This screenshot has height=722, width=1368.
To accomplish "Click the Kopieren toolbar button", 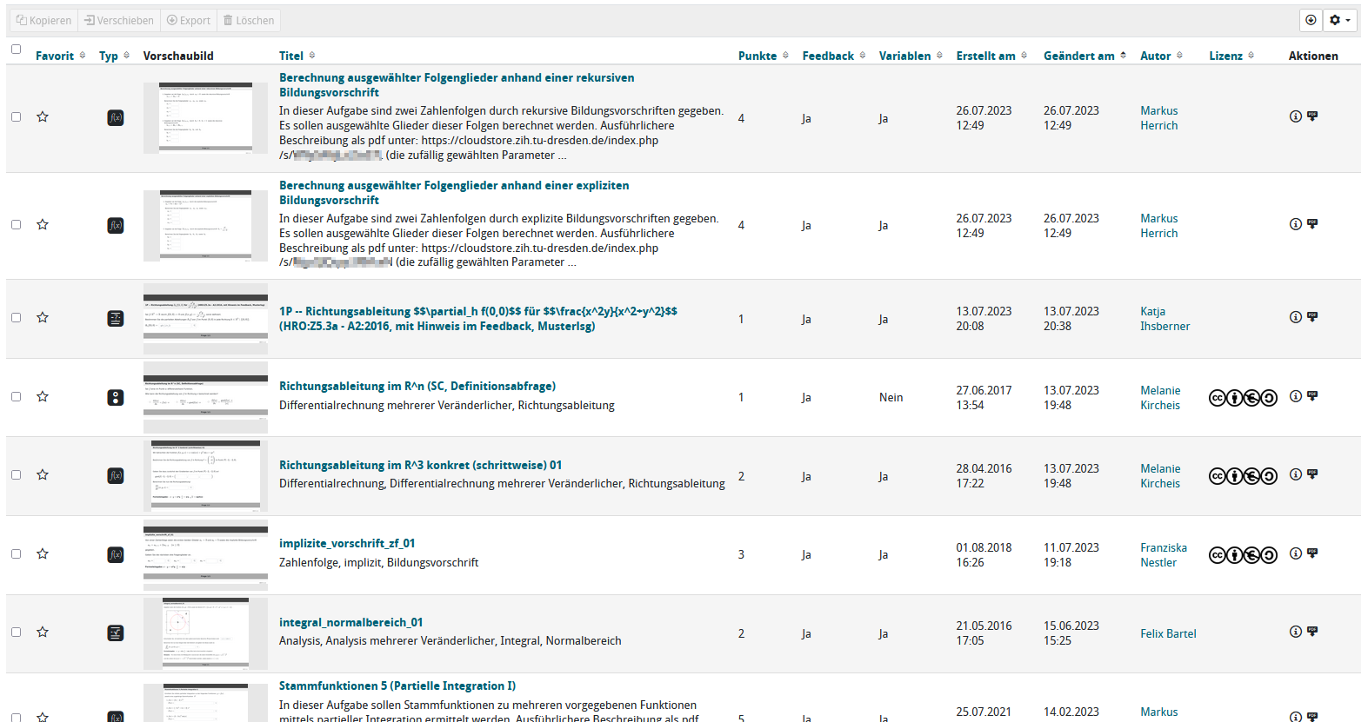I will 43,20.
